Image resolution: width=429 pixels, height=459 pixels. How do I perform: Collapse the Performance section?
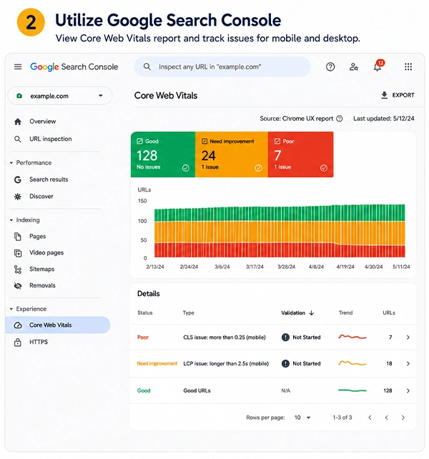coord(11,163)
